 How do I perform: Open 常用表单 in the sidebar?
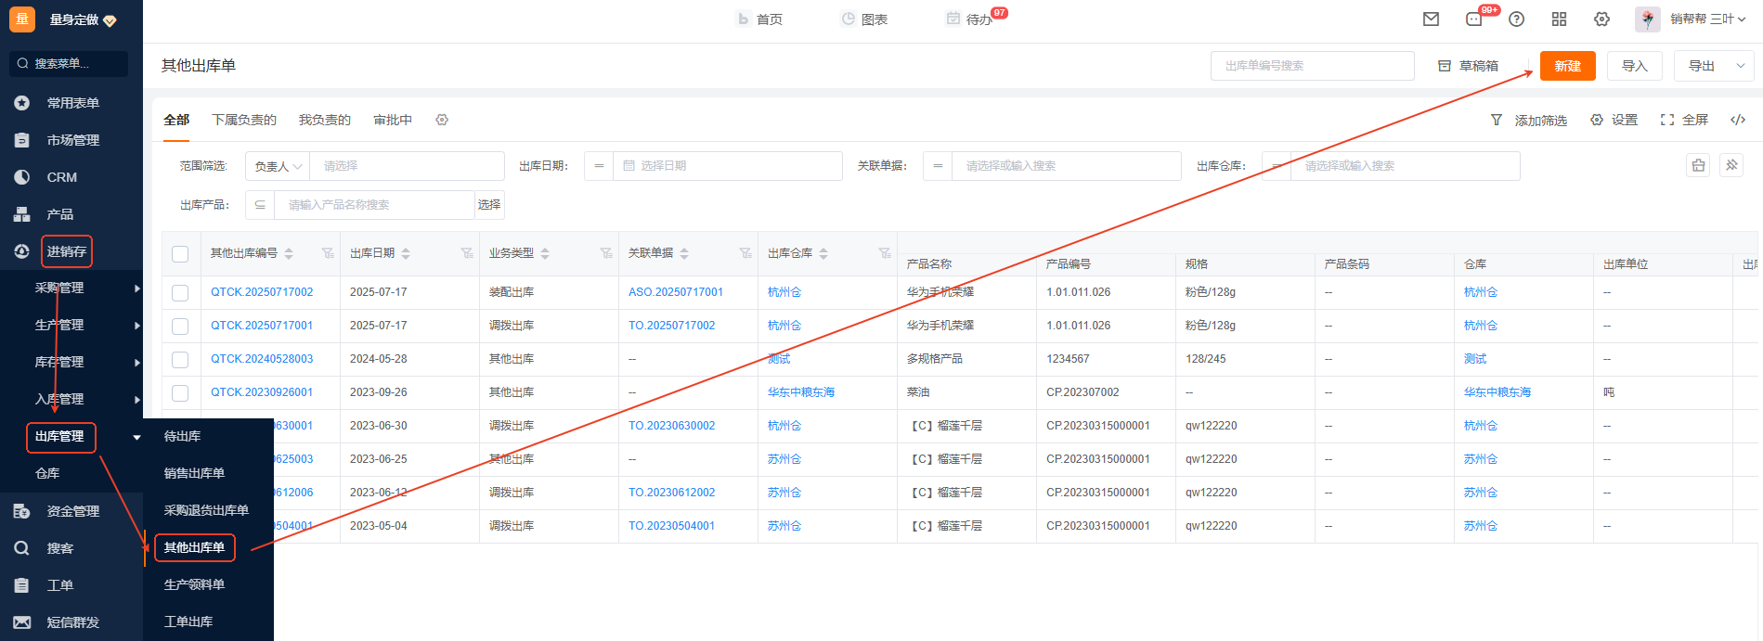click(71, 103)
